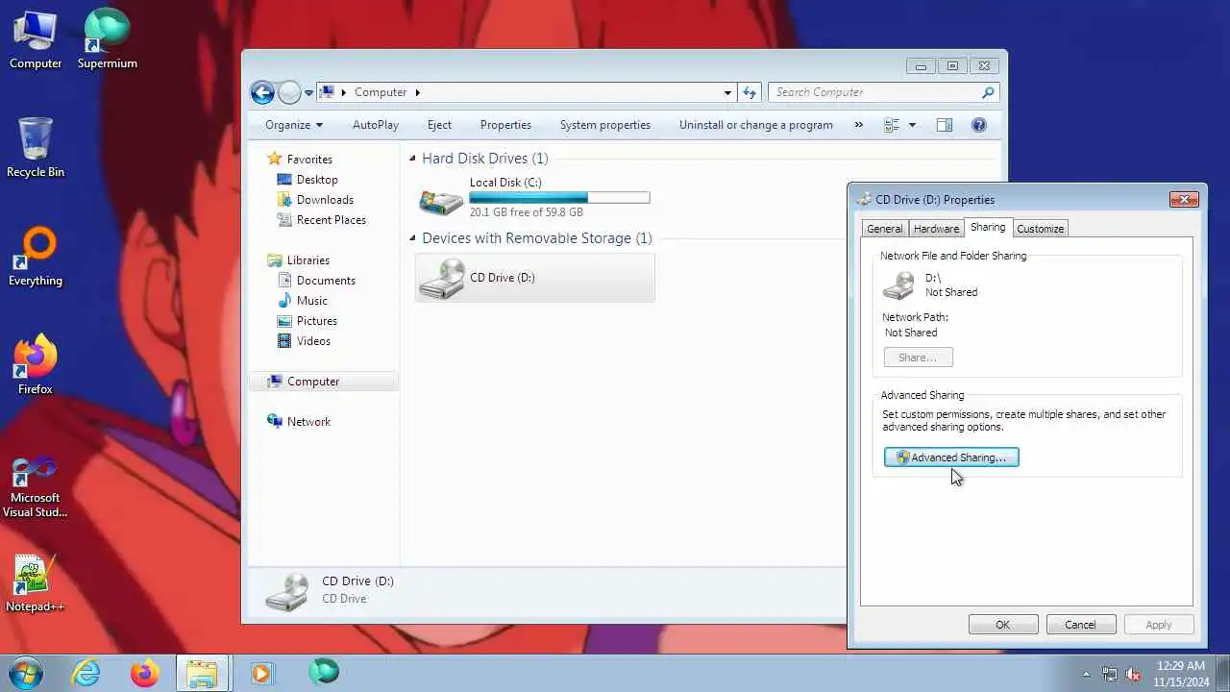Open the address bar history dropdown
Image resolution: width=1230 pixels, height=692 pixels.
(x=727, y=92)
